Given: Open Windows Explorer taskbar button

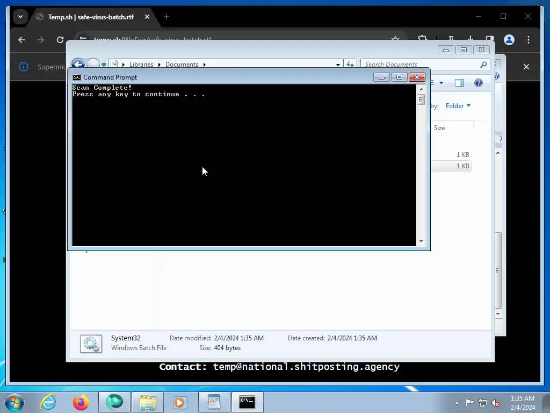Looking at the screenshot, I should [x=148, y=402].
